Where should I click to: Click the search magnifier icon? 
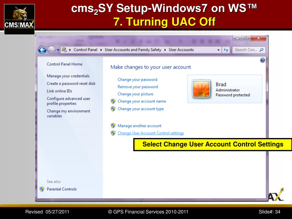tap(261, 50)
